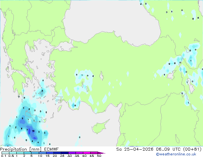
Task: Select the 35–40 mm violet legend swatch
Action: pyautogui.click(x=79, y=153)
